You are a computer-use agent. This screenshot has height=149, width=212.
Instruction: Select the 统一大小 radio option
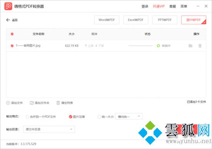(99, 117)
